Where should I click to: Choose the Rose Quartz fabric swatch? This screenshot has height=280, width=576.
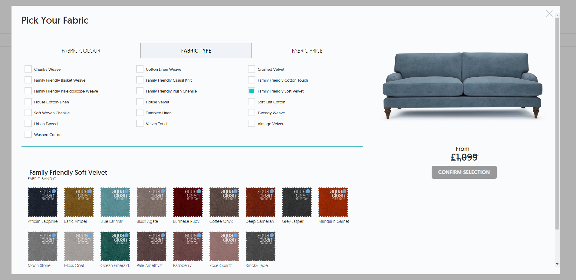[x=224, y=246]
